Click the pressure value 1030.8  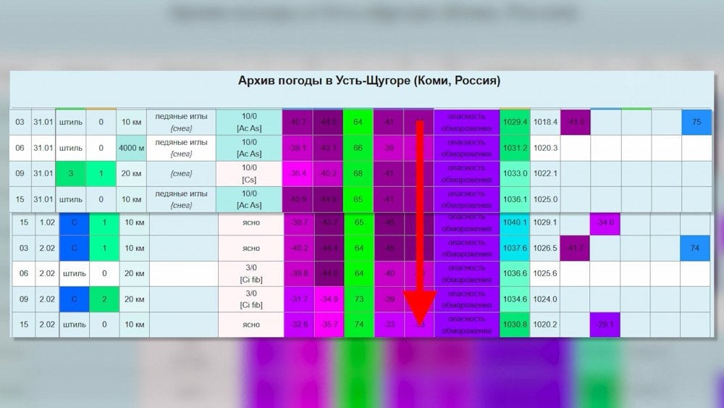click(x=514, y=325)
